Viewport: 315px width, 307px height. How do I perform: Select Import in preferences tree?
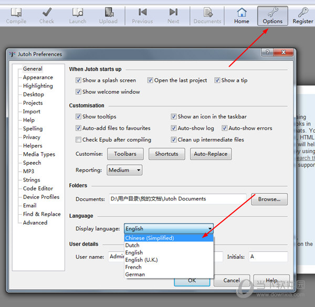click(x=31, y=112)
